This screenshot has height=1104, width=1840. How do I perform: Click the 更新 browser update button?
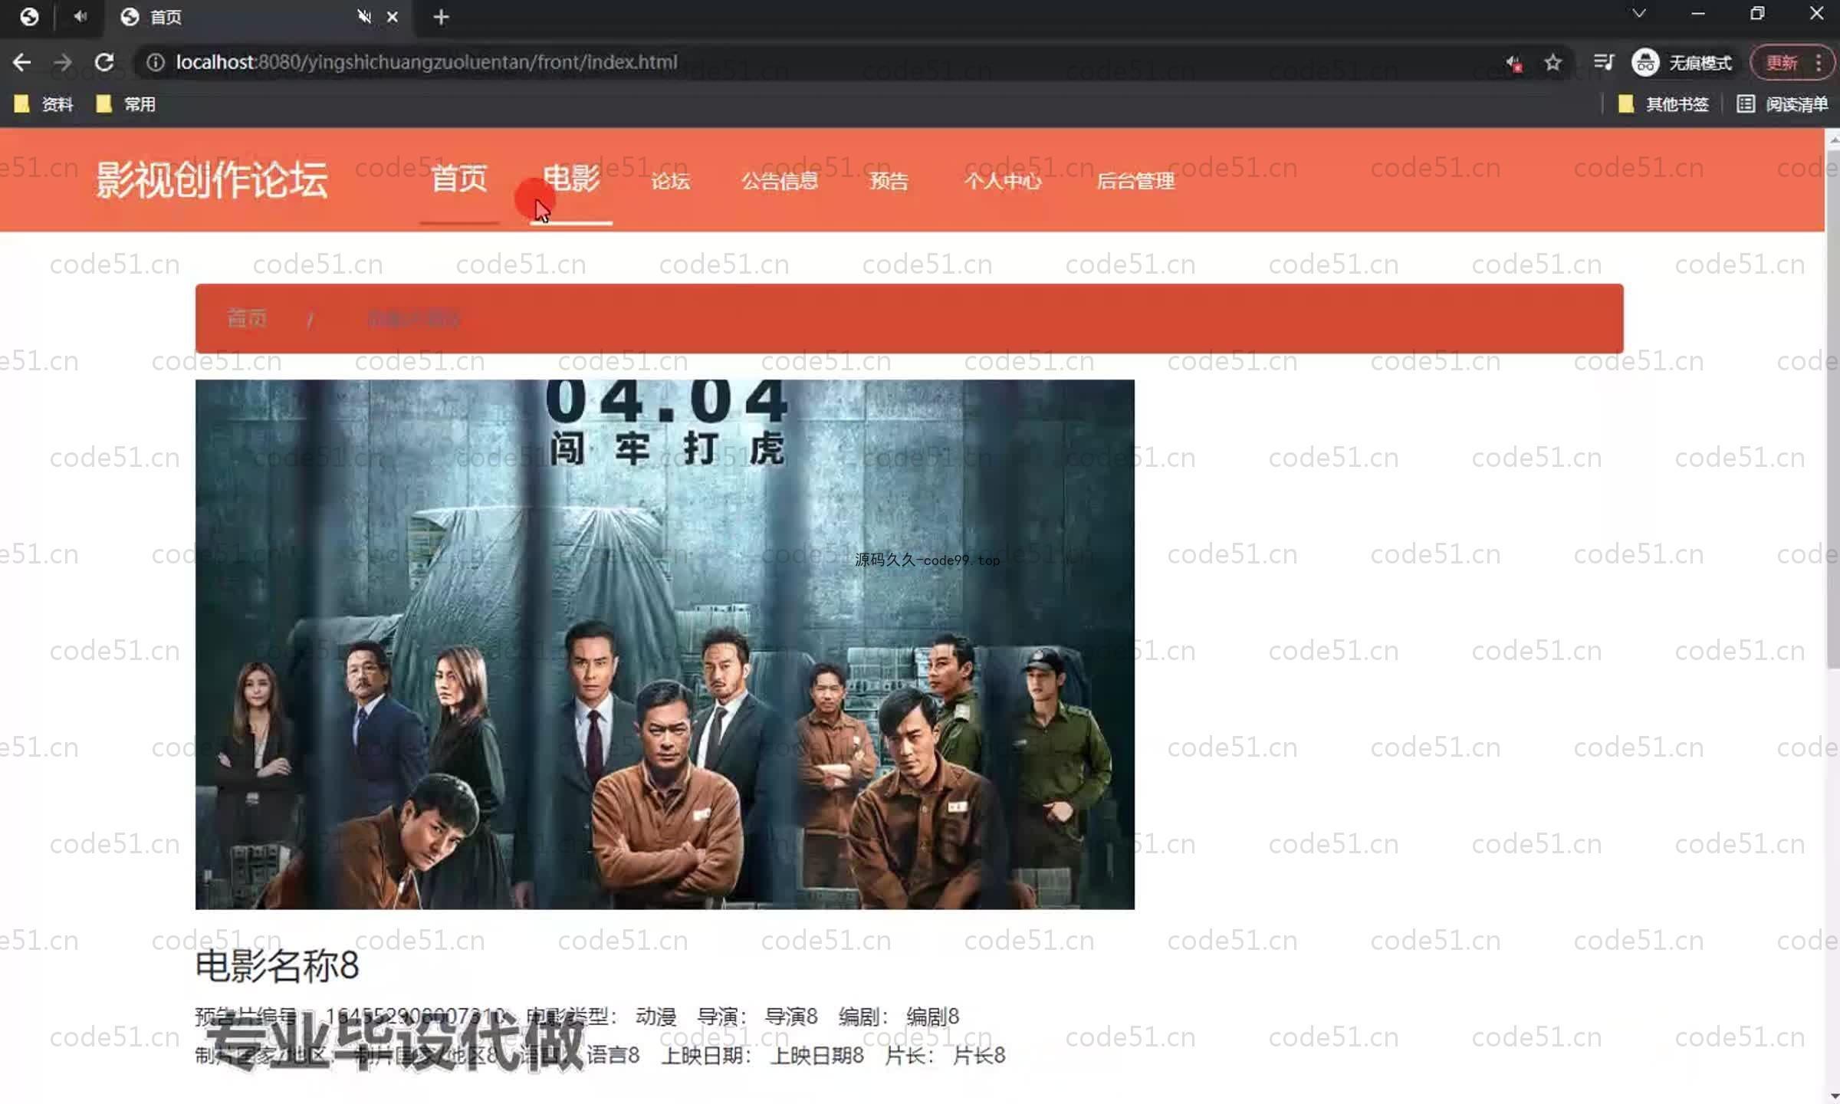click(1782, 63)
